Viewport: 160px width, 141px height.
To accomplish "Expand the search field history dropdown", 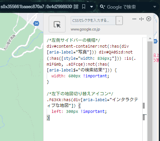I will coord(155,7).
